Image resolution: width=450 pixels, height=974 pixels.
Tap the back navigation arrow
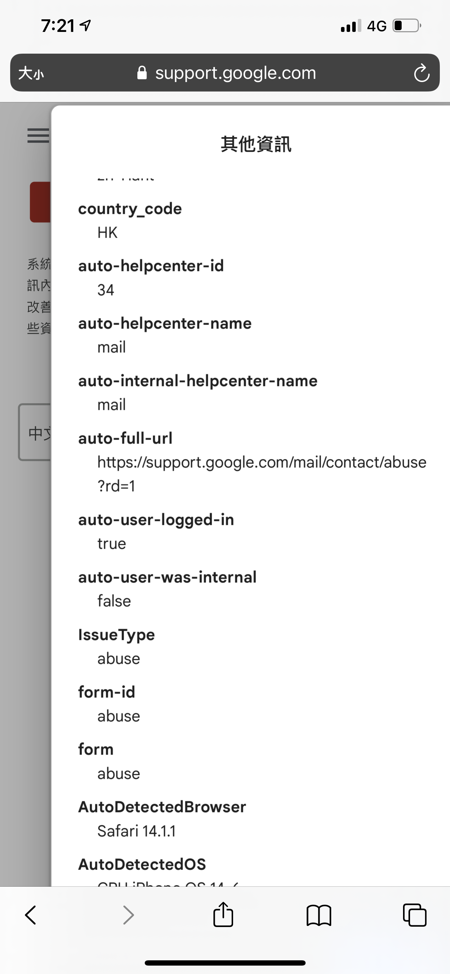tap(30, 915)
